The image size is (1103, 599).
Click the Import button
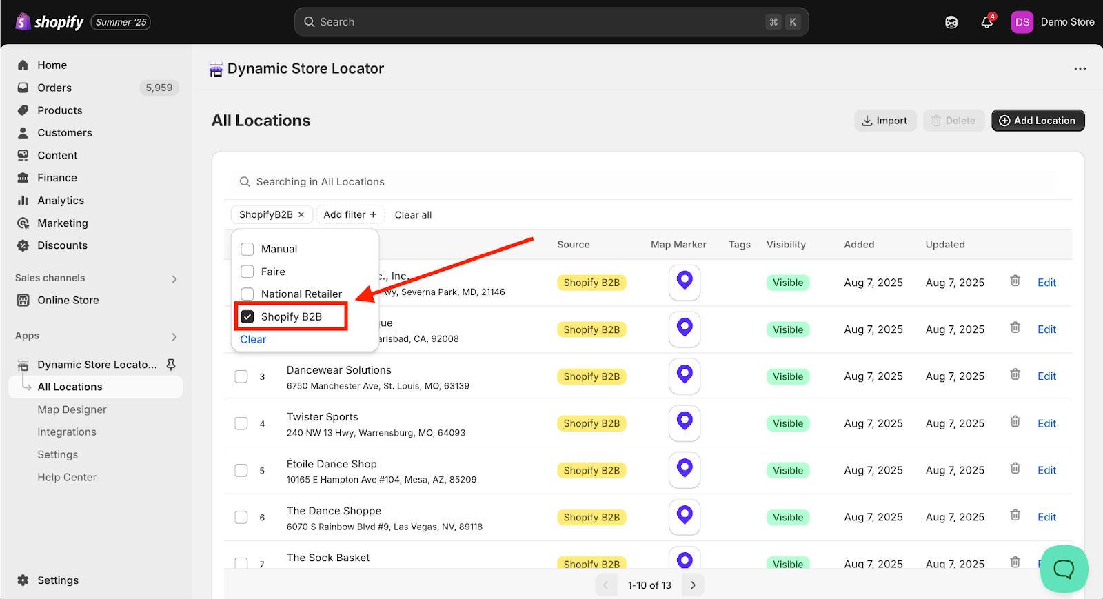(x=885, y=121)
